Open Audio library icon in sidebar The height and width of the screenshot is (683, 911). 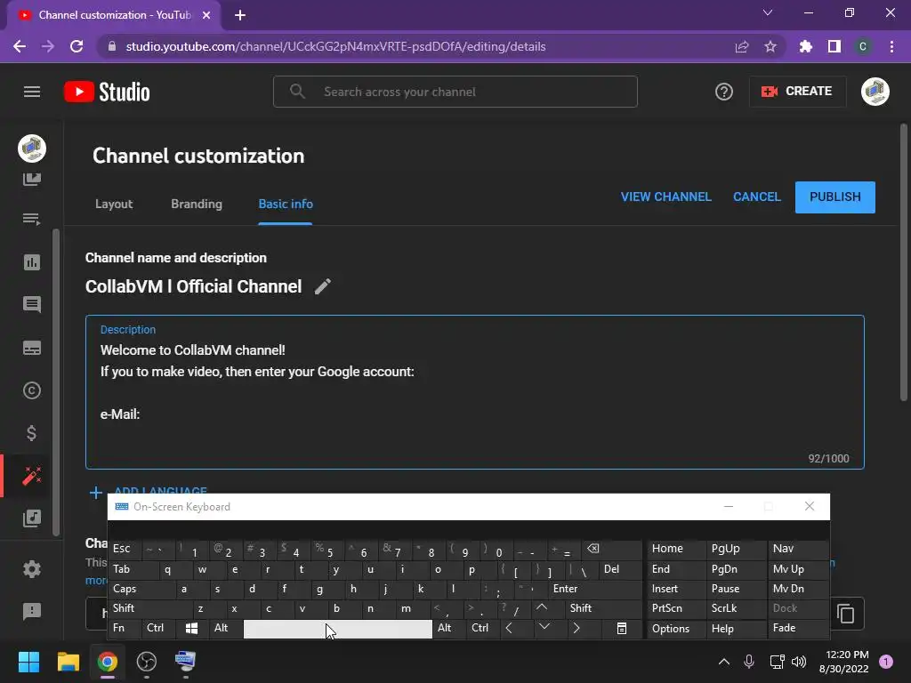coord(32,518)
